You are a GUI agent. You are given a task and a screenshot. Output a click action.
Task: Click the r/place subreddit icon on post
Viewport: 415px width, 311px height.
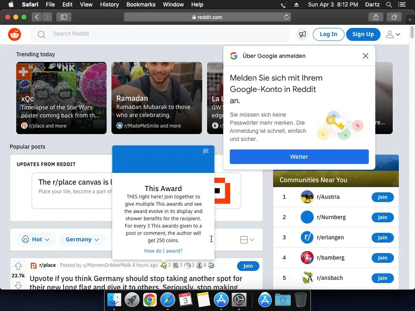(x=34, y=265)
